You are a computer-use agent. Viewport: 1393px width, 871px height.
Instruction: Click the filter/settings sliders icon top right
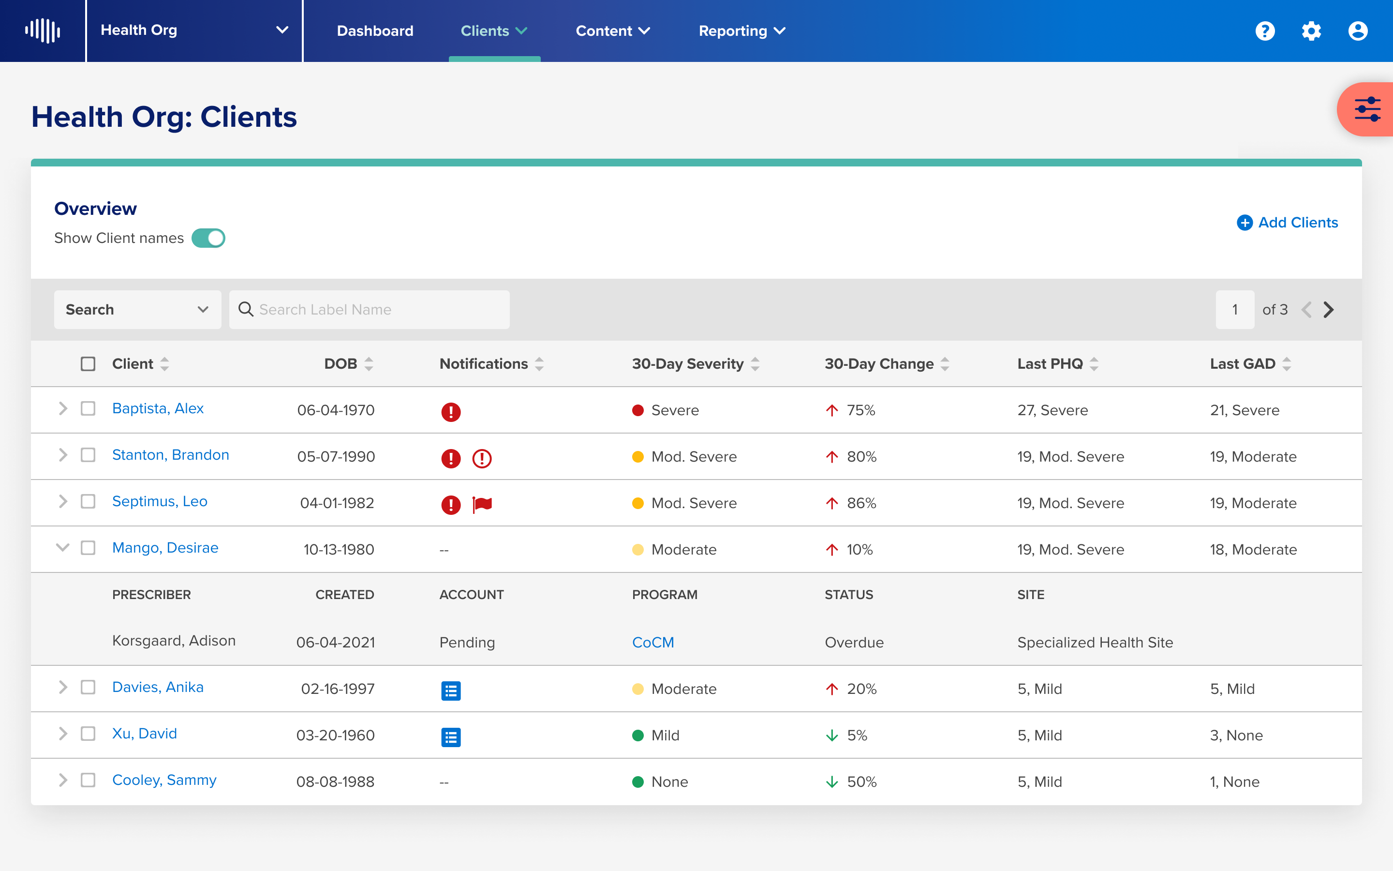[1367, 108]
